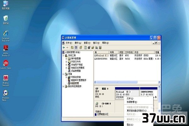Select the SERVICEV001 partition block on 磁盘 0
Screen dimensions: 189x126
tap(149, 93)
